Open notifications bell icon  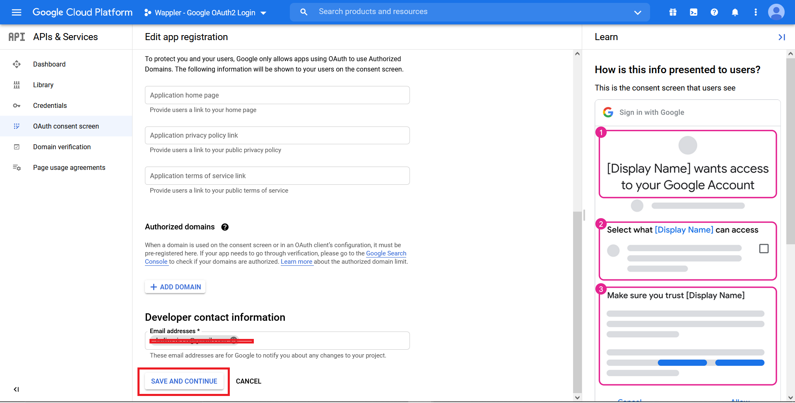pyautogui.click(x=735, y=12)
